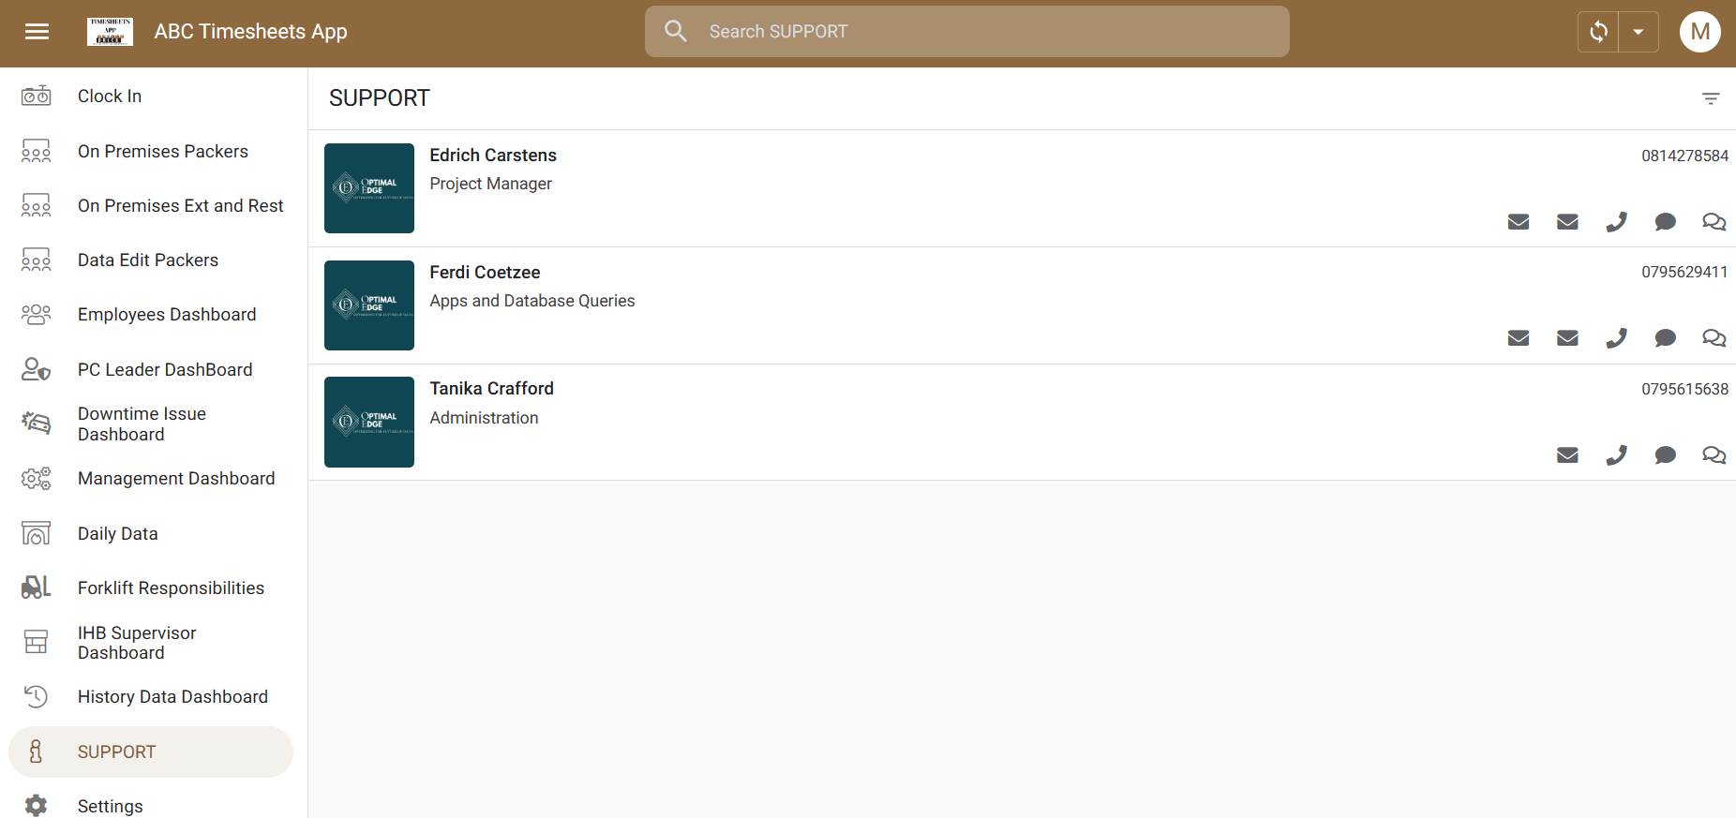1736x818 pixels.
Task: Call Ferdi Coetzee via phone icon
Action: 1616,338
